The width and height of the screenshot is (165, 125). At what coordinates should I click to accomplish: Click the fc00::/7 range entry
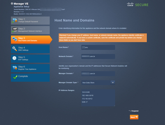point(85,102)
